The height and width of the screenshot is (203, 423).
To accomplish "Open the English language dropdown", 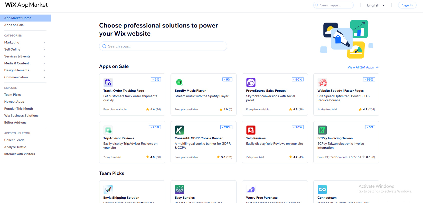I will pyautogui.click(x=376, y=5).
